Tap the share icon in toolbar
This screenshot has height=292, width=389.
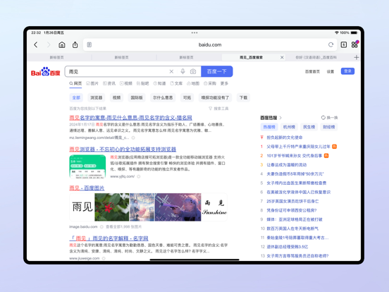(75, 44)
